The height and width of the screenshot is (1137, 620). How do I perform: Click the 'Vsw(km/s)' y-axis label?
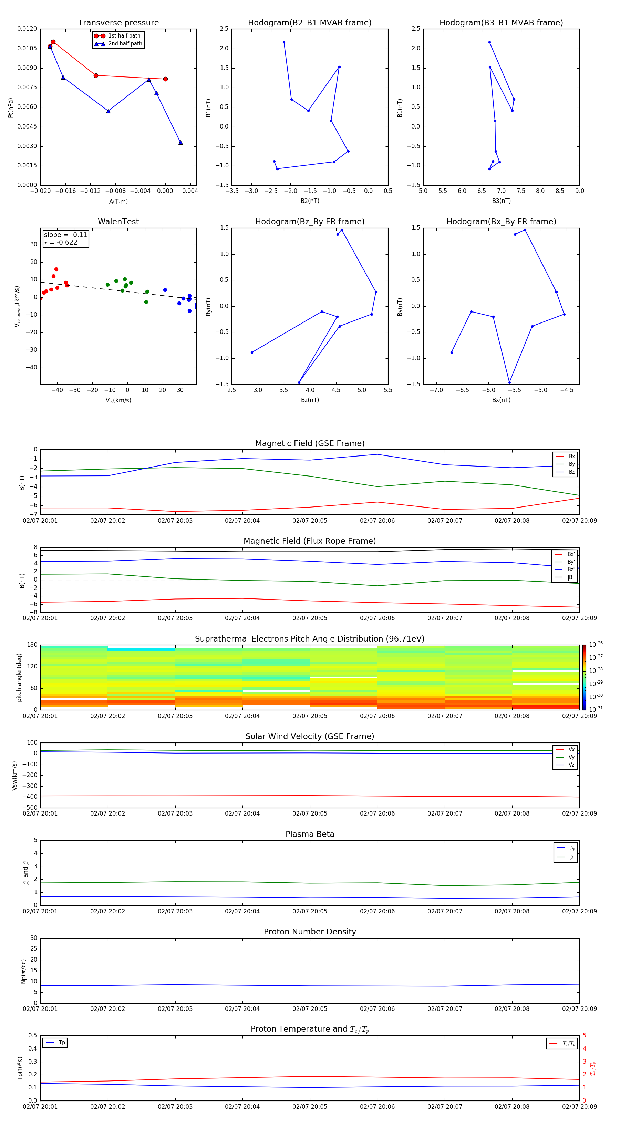point(14,775)
